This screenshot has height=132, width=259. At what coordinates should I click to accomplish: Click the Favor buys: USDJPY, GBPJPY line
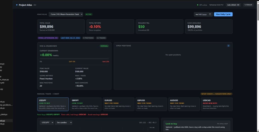pyautogui.click(x=48, y=115)
